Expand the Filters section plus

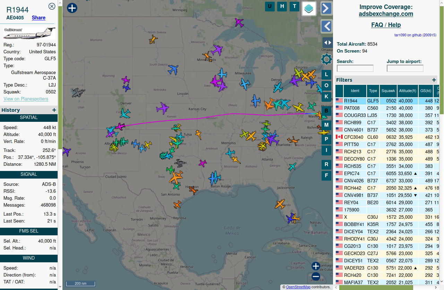pos(434,80)
